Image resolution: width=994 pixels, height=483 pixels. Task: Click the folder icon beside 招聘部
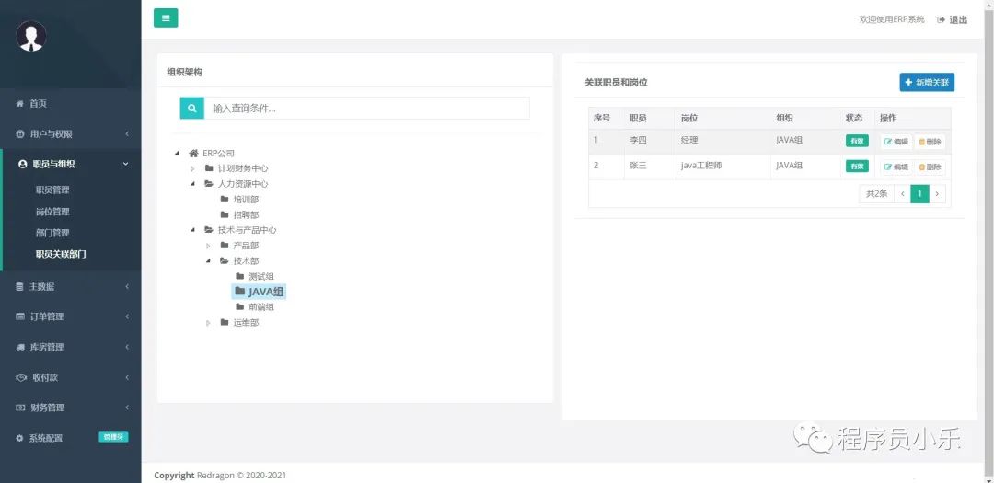point(225,215)
